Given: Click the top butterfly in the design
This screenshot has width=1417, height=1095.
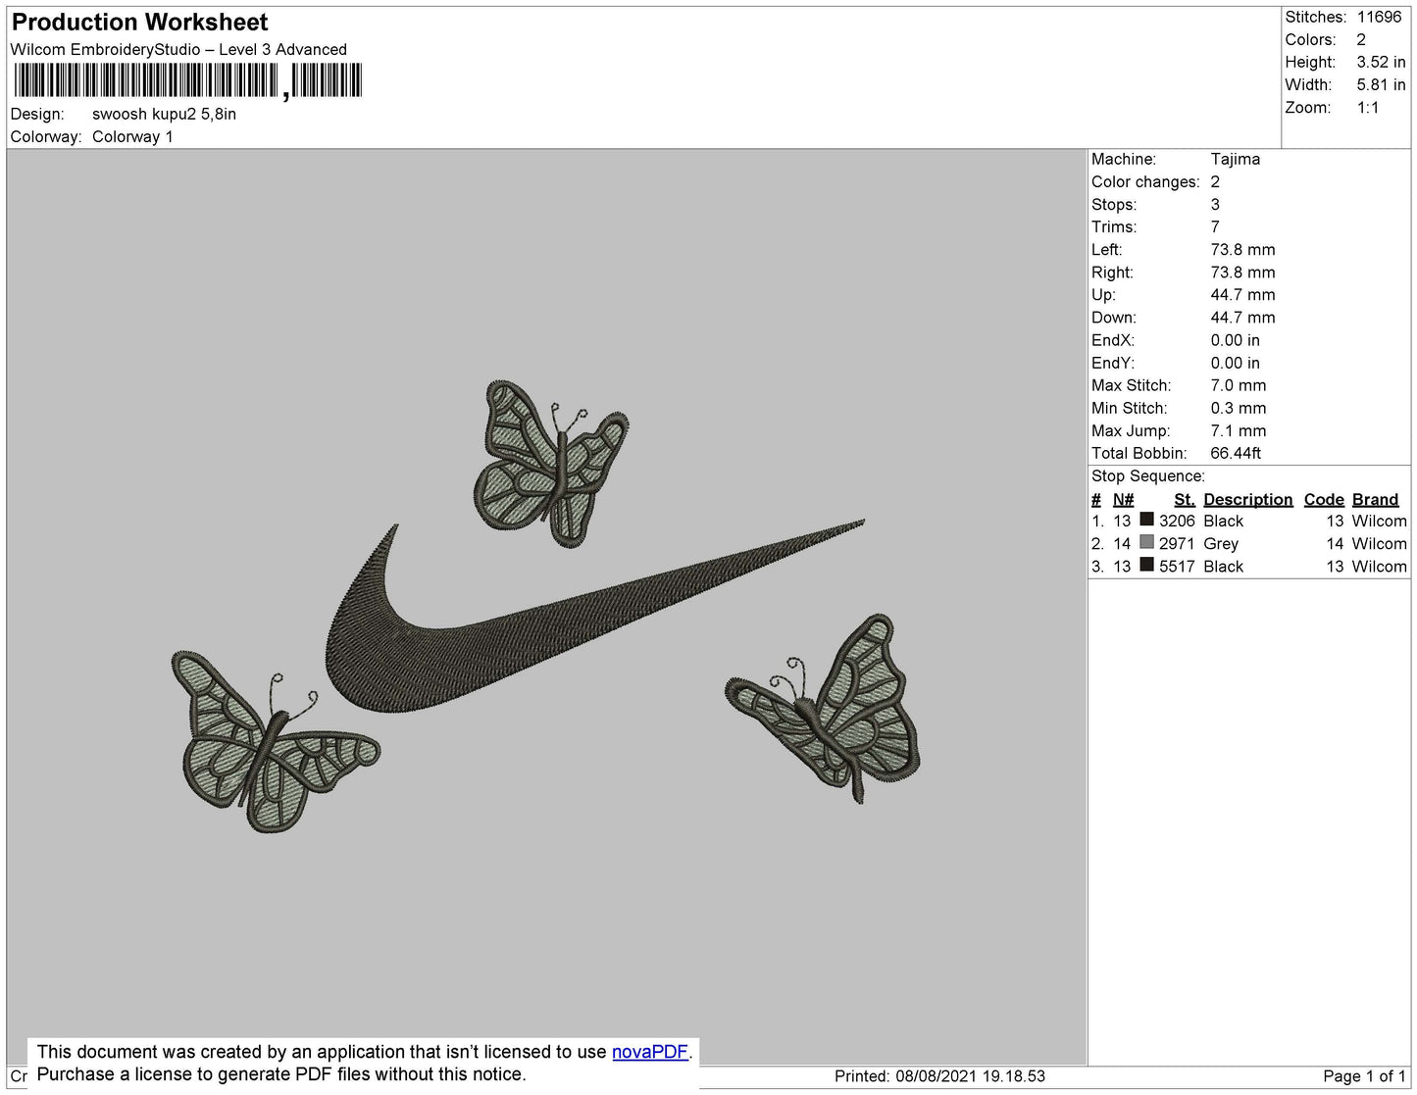Looking at the screenshot, I should (550, 463).
